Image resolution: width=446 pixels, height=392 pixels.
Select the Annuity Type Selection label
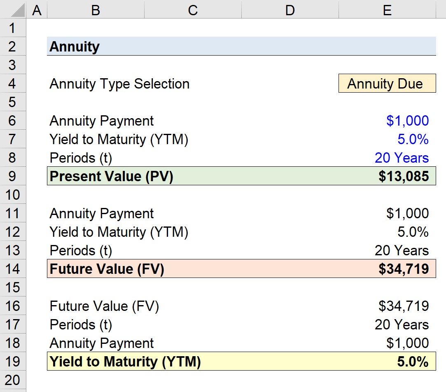coord(119,84)
